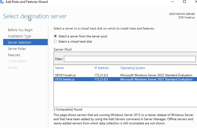Switch to the Features step
This screenshot has height=128, width=197.
14,55
